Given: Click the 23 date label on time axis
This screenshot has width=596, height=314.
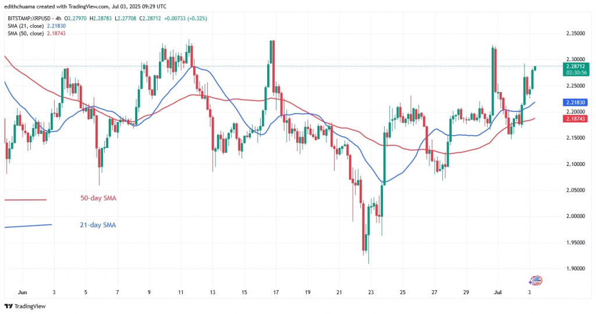Looking at the screenshot, I should pyautogui.click(x=371, y=292).
